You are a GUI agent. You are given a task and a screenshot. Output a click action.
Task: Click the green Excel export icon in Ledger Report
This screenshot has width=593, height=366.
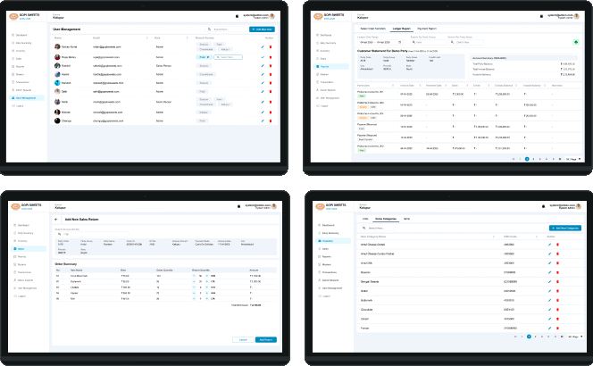[x=574, y=42]
